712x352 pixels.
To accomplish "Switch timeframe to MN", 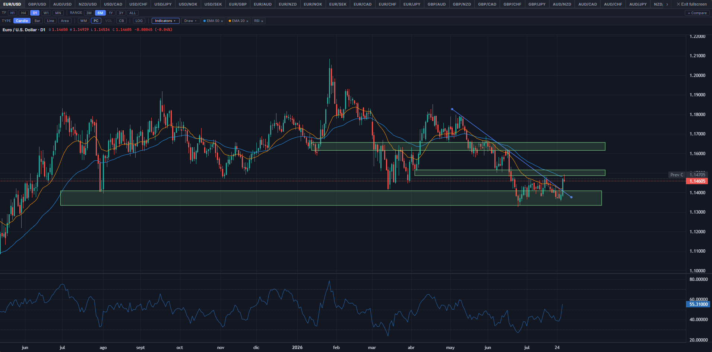I will click(x=58, y=13).
